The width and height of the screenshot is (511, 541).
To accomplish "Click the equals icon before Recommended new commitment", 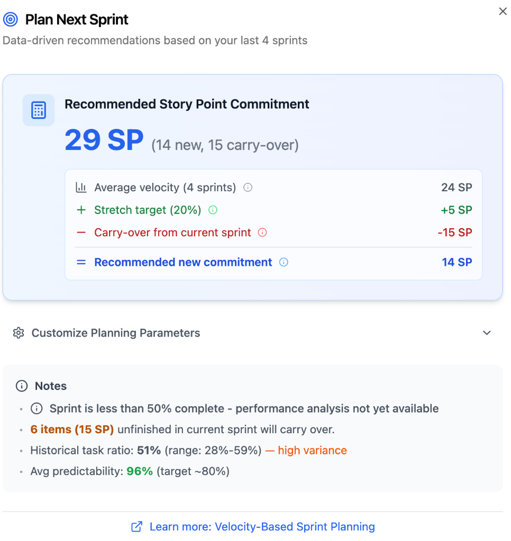I will tap(81, 262).
